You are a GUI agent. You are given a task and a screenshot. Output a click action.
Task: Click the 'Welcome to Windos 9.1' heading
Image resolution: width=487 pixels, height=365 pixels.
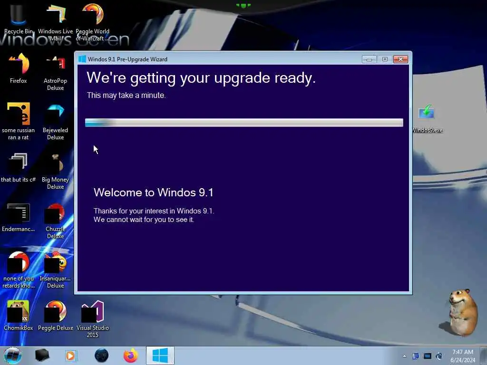click(x=154, y=192)
